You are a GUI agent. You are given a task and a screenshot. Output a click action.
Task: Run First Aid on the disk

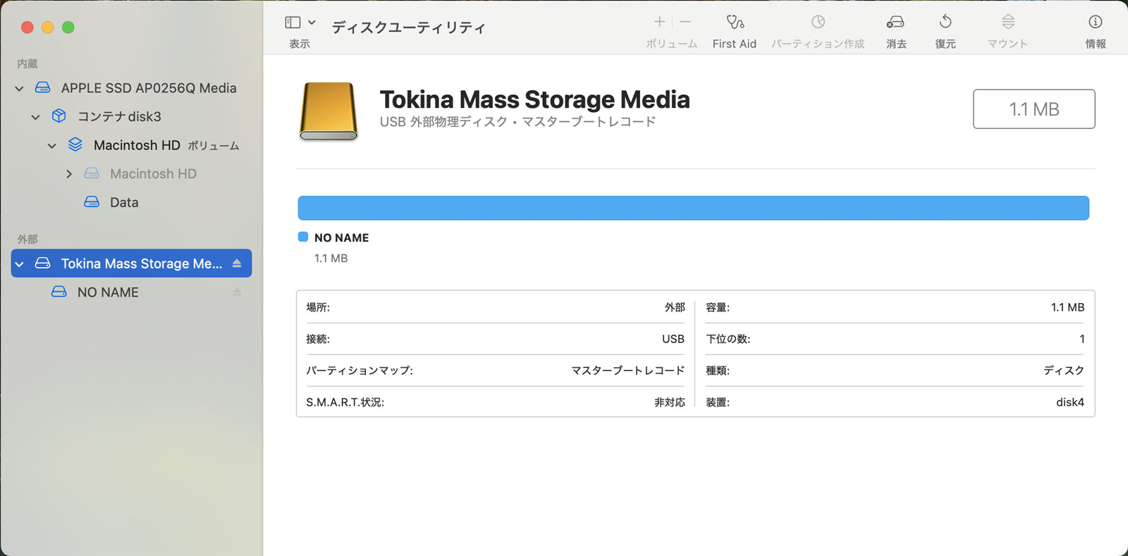pyautogui.click(x=735, y=23)
